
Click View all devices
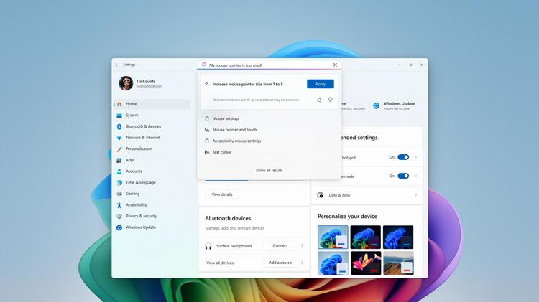(220, 263)
